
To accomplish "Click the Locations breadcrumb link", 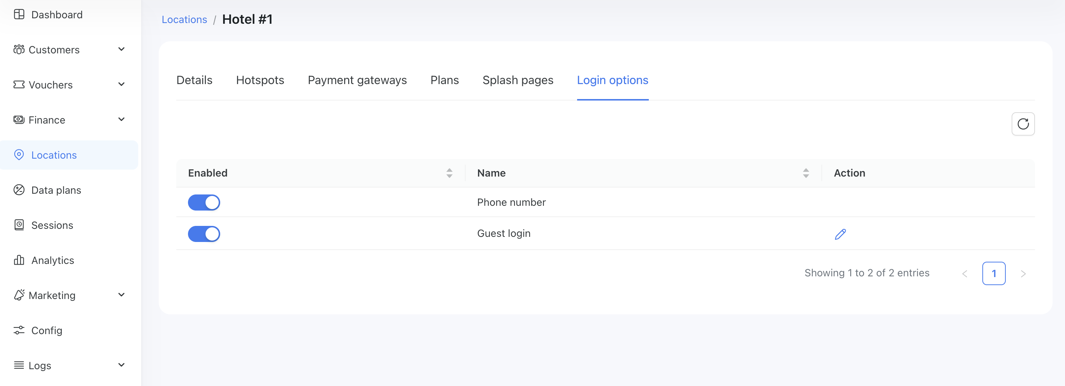I will point(184,19).
